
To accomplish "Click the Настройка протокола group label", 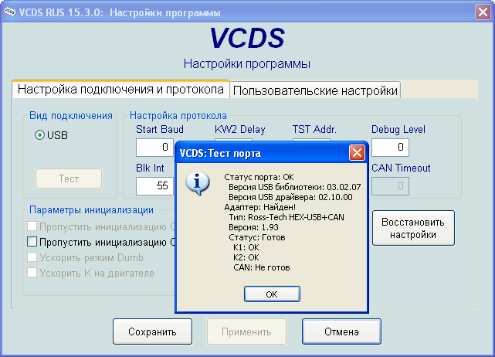I will click(178, 116).
